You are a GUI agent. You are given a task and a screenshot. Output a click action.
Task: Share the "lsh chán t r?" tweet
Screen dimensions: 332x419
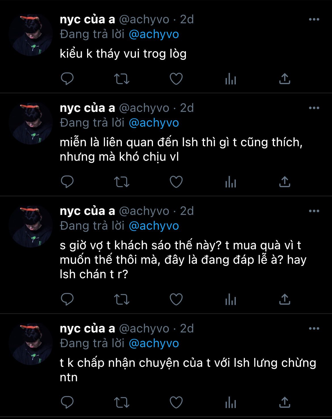(285, 299)
